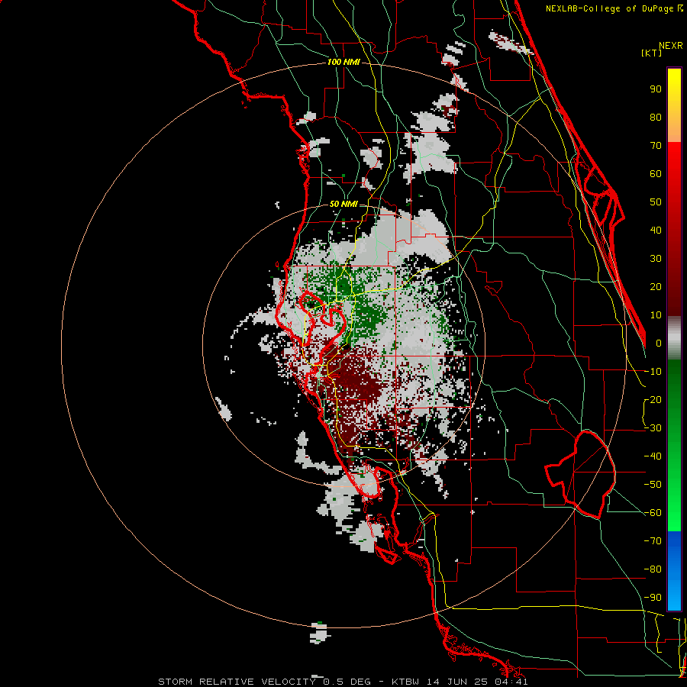This screenshot has width=687, height=687.
Task: Click the blue bottom segment of the color bar
Action: click(674, 571)
